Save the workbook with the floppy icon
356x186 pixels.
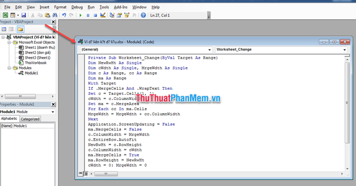coord(23,15)
